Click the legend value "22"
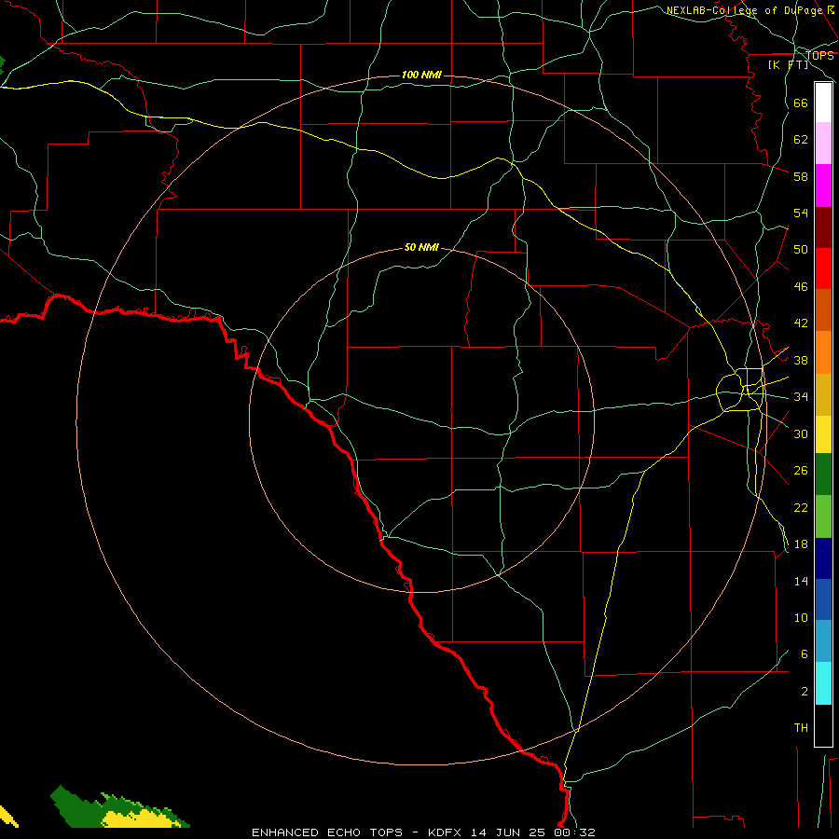This screenshot has height=839, width=839. (801, 508)
